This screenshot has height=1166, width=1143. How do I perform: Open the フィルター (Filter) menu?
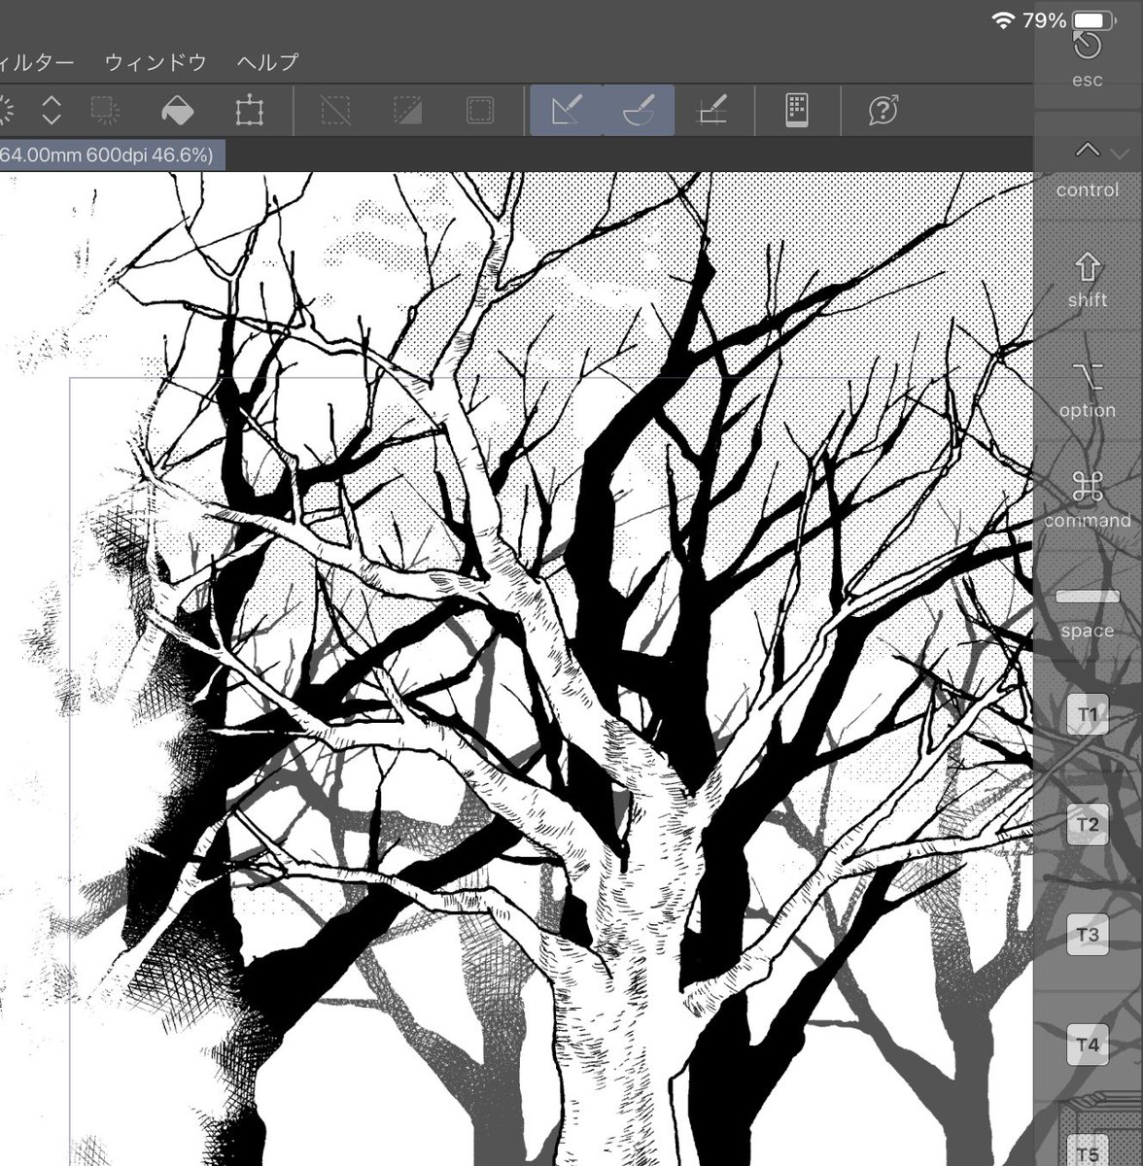37,62
